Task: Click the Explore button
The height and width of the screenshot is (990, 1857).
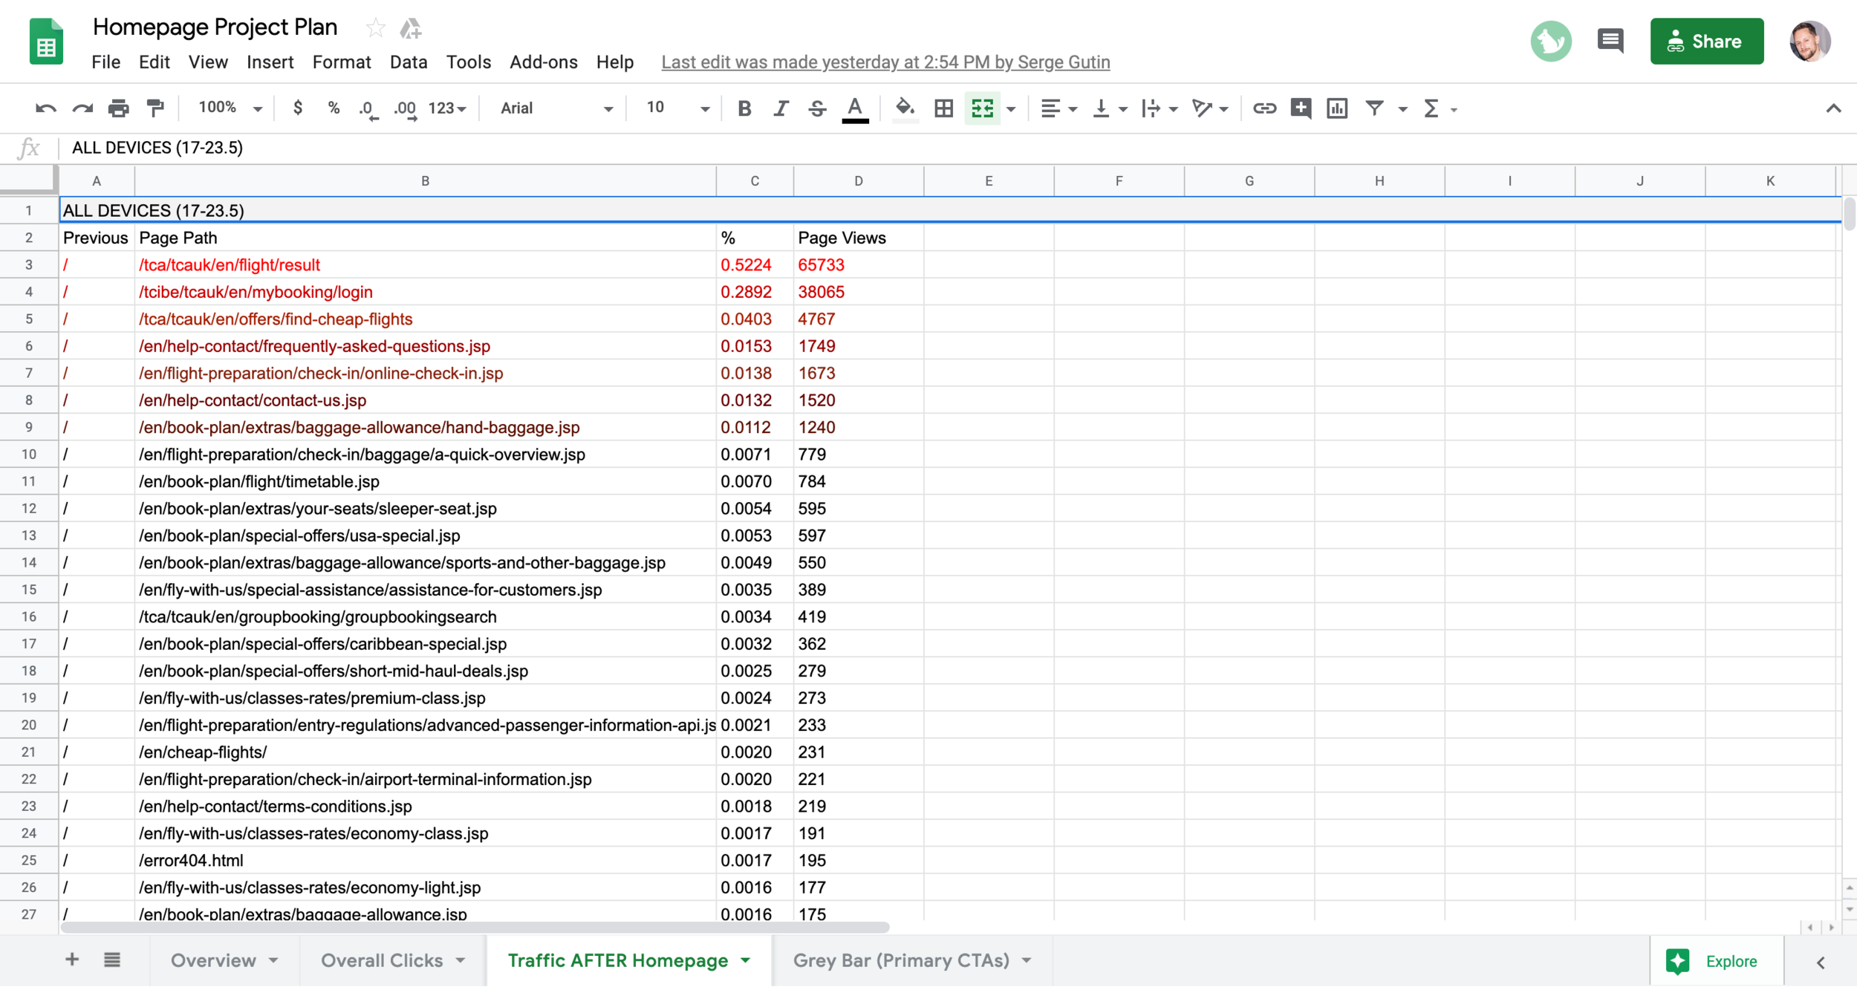Action: click(x=1717, y=961)
